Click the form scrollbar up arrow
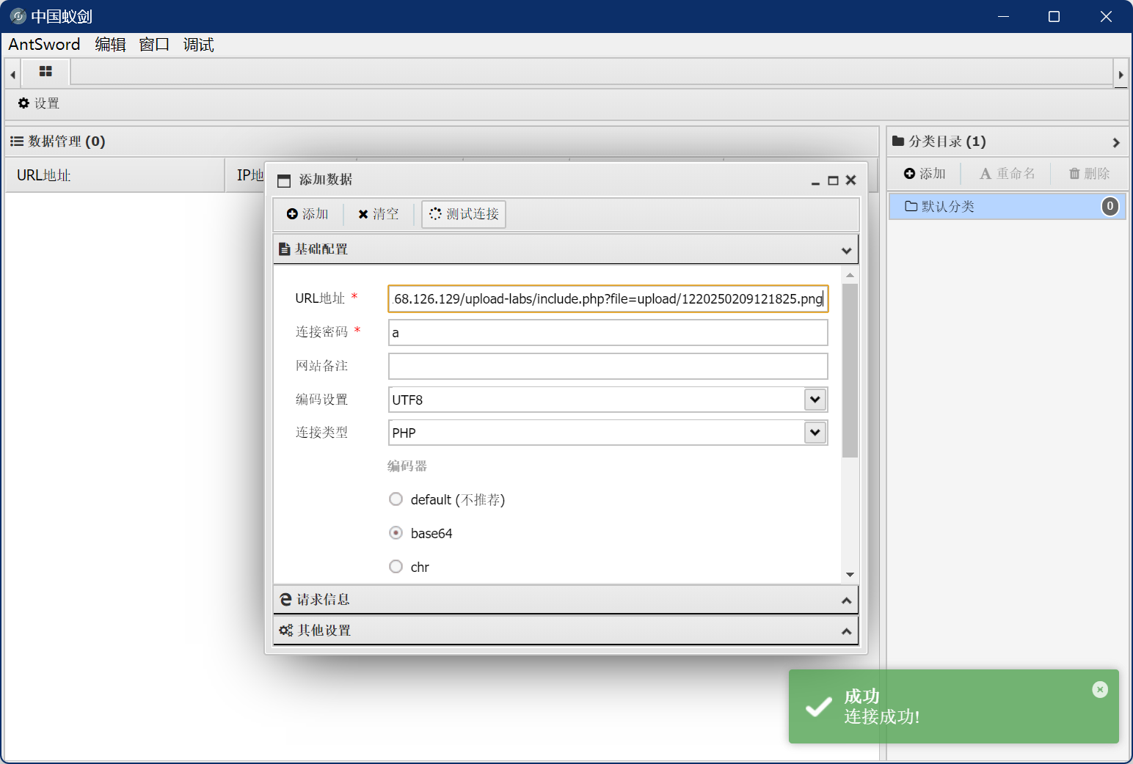The width and height of the screenshot is (1133, 764). [850, 275]
